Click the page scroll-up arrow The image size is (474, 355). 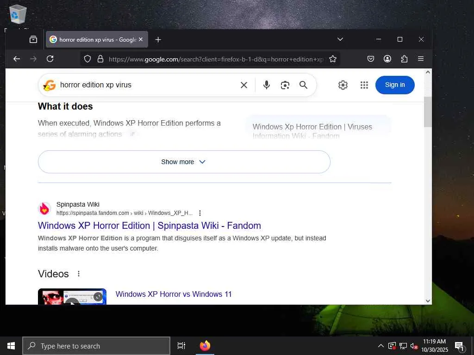tap(428, 72)
